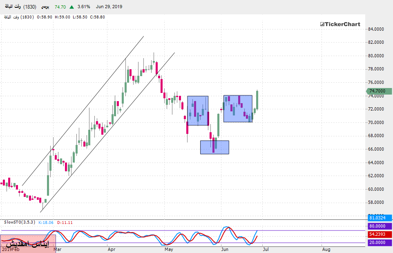Click the pink Arabic watermark box
The image size is (393, 253).
pyautogui.click(x=28, y=243)
